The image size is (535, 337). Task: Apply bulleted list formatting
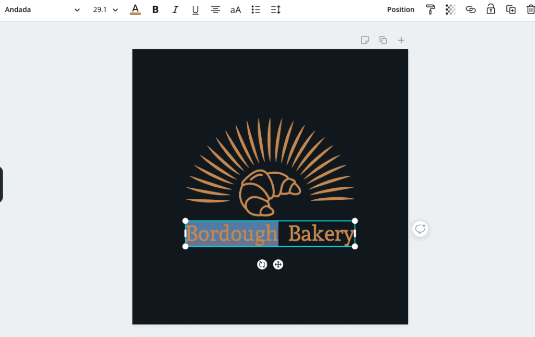coord(255,9)
